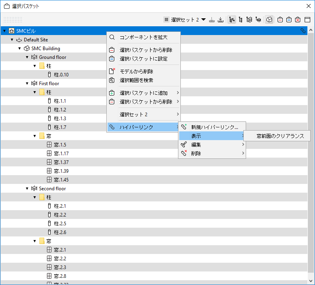Image resolution: width=315 pixels, height=285 pixels.
Task: Open the 編集 hyperlink submenu
Action: click(212, 144)
